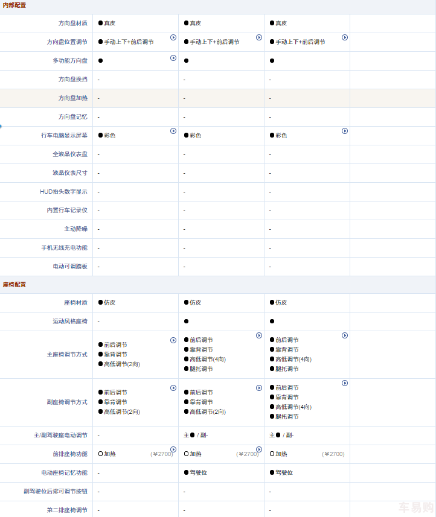
Task: Click 真皮 value in first model column
Action: pos(109,23)
